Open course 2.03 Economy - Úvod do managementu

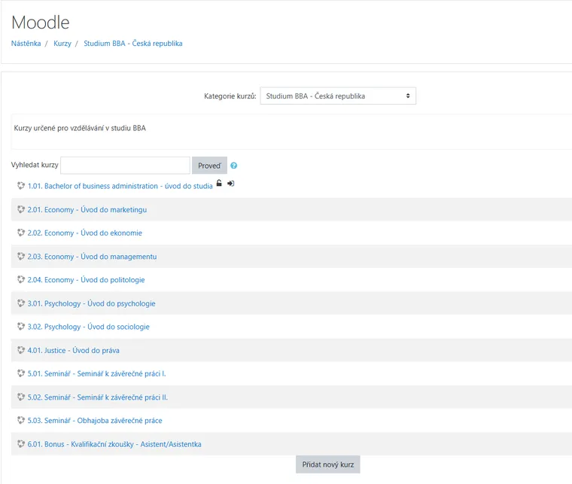pyautogui.click(x=93, y=257)
